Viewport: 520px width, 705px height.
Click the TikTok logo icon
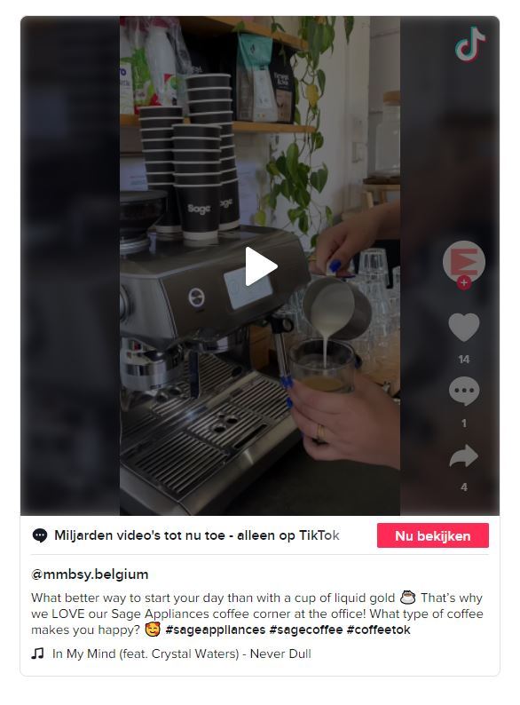coord(469,44)
